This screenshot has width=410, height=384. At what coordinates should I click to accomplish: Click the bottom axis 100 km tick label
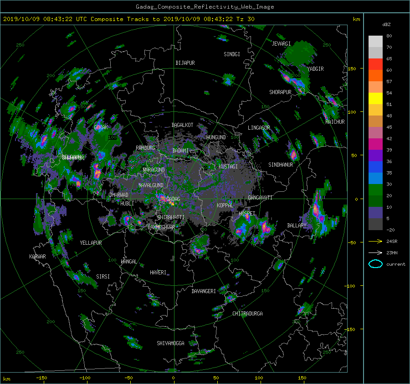pyautogui.click(x=259, y=378)
